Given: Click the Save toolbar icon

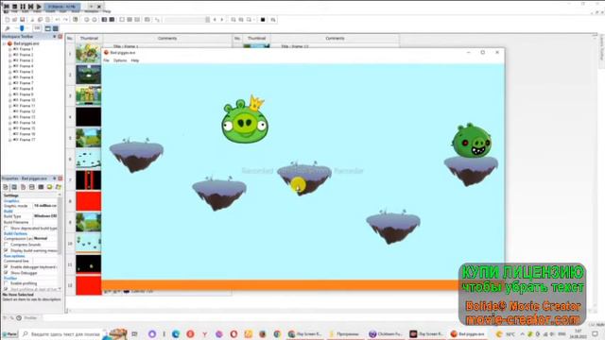Looking at the screenshot, I should click(x=23, y=20).
